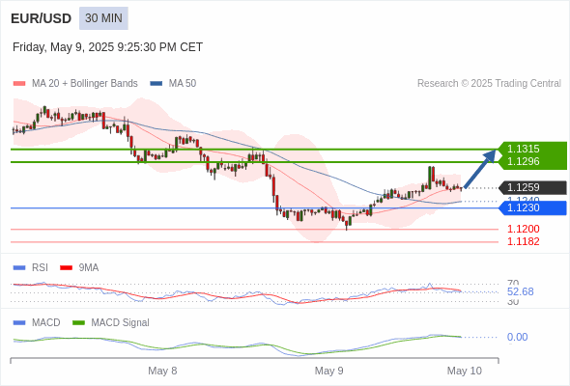The height and width of the screenshot is (386, 570).
Task: Click the MA 20 + Bollinger Bands legend swatch
Action: coord(19,84)
